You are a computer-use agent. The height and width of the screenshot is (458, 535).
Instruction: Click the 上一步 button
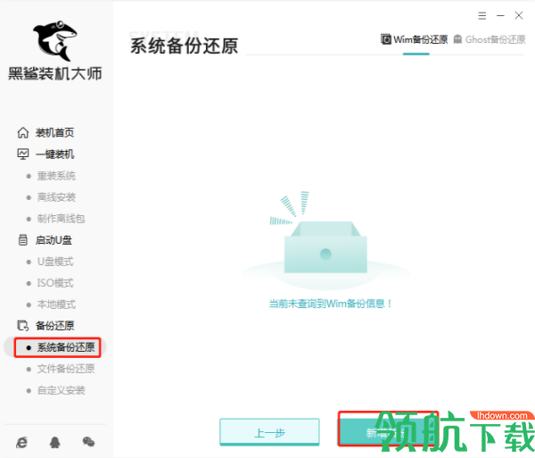point(269,432)
